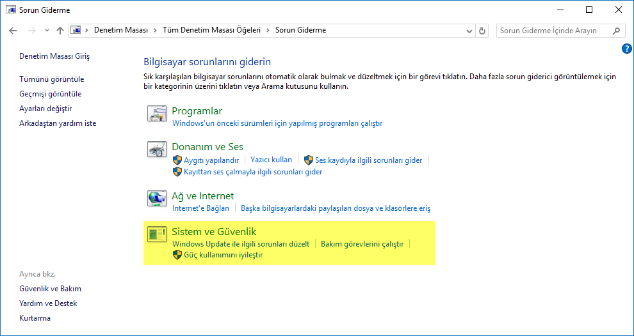
Task: Expand the chevron after Tüm Denetim Masası Öğeleri
Action: pyautogui.click(x=268, y=30)
